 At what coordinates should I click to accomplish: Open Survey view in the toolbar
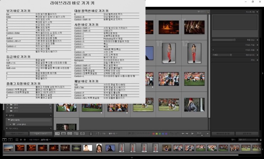tap(75, 134)
